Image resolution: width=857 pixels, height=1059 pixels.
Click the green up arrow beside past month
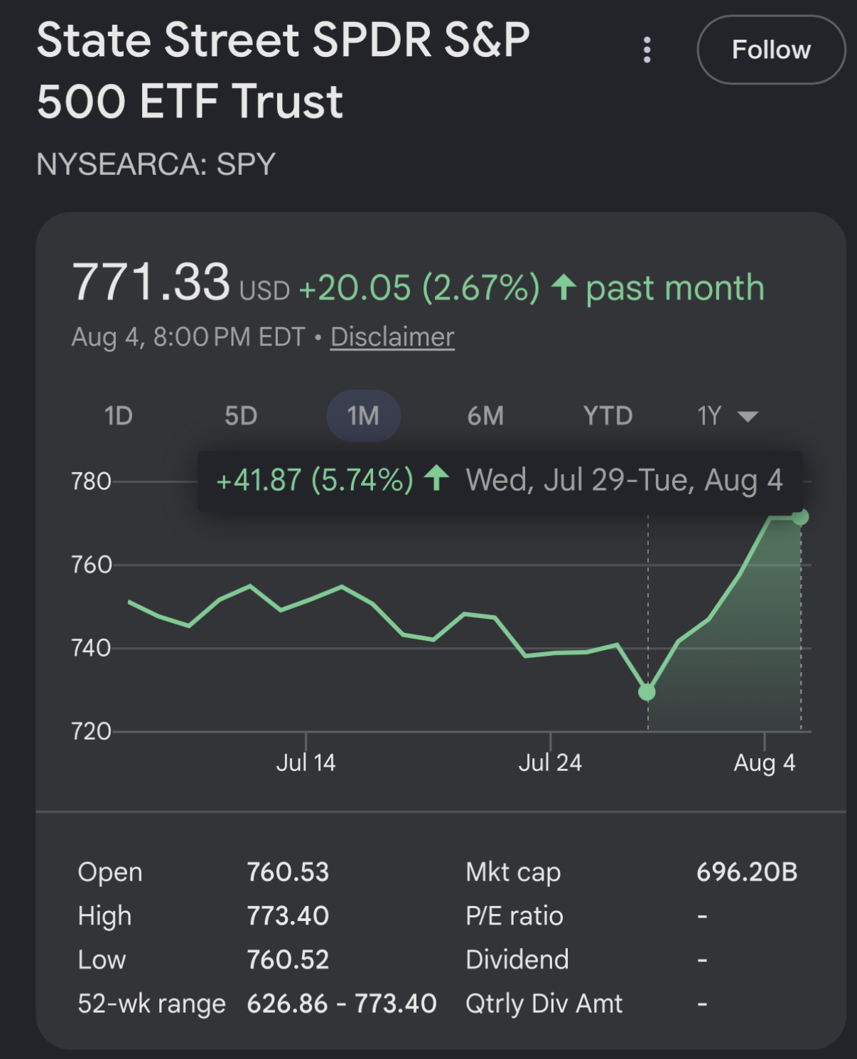pos(564,287)
